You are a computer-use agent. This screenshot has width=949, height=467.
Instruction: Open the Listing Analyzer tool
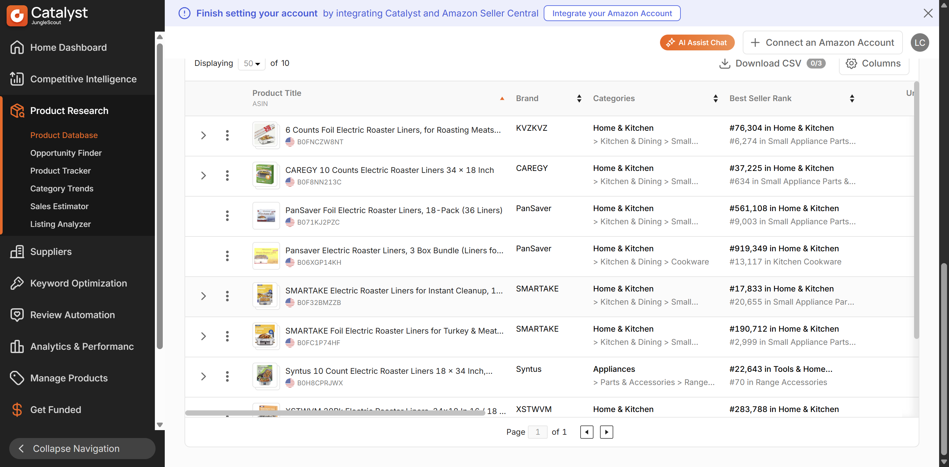point(60,224)
